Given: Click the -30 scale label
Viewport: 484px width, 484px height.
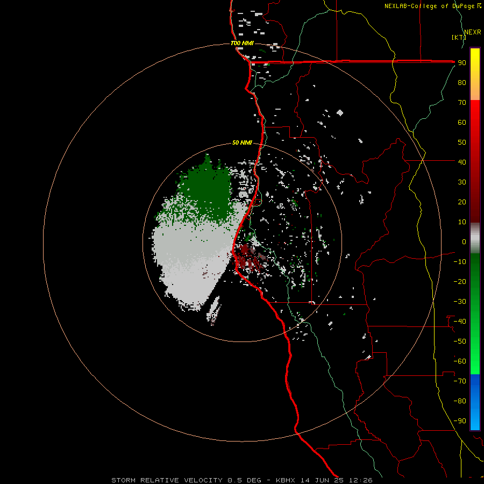Looking at the screenshot, I should (460, 302).
